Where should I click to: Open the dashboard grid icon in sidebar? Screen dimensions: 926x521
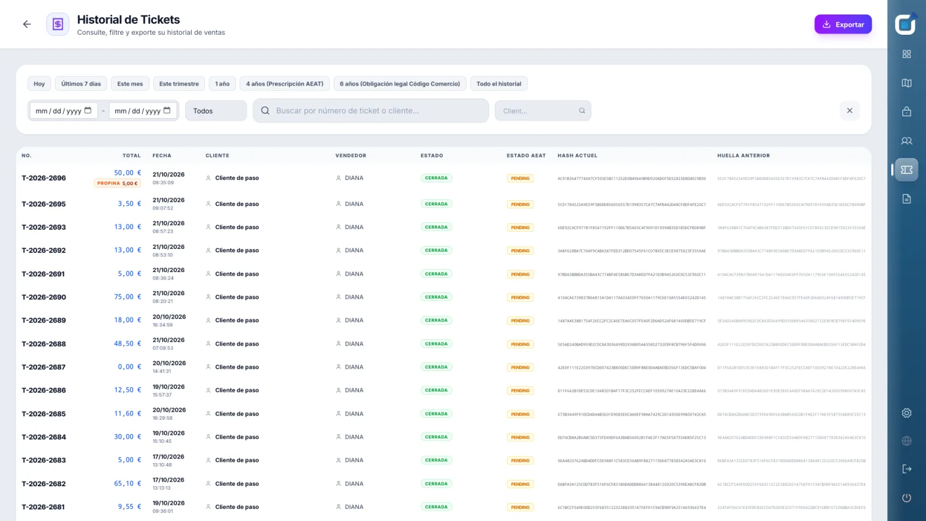[907, 54]
